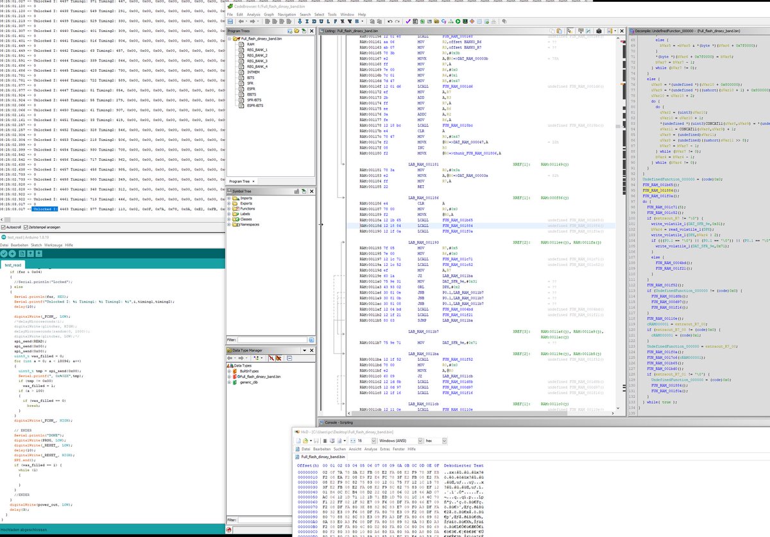
Task: Expand the BuiltInTypes node in Data Types
Action: pos(229,371)
